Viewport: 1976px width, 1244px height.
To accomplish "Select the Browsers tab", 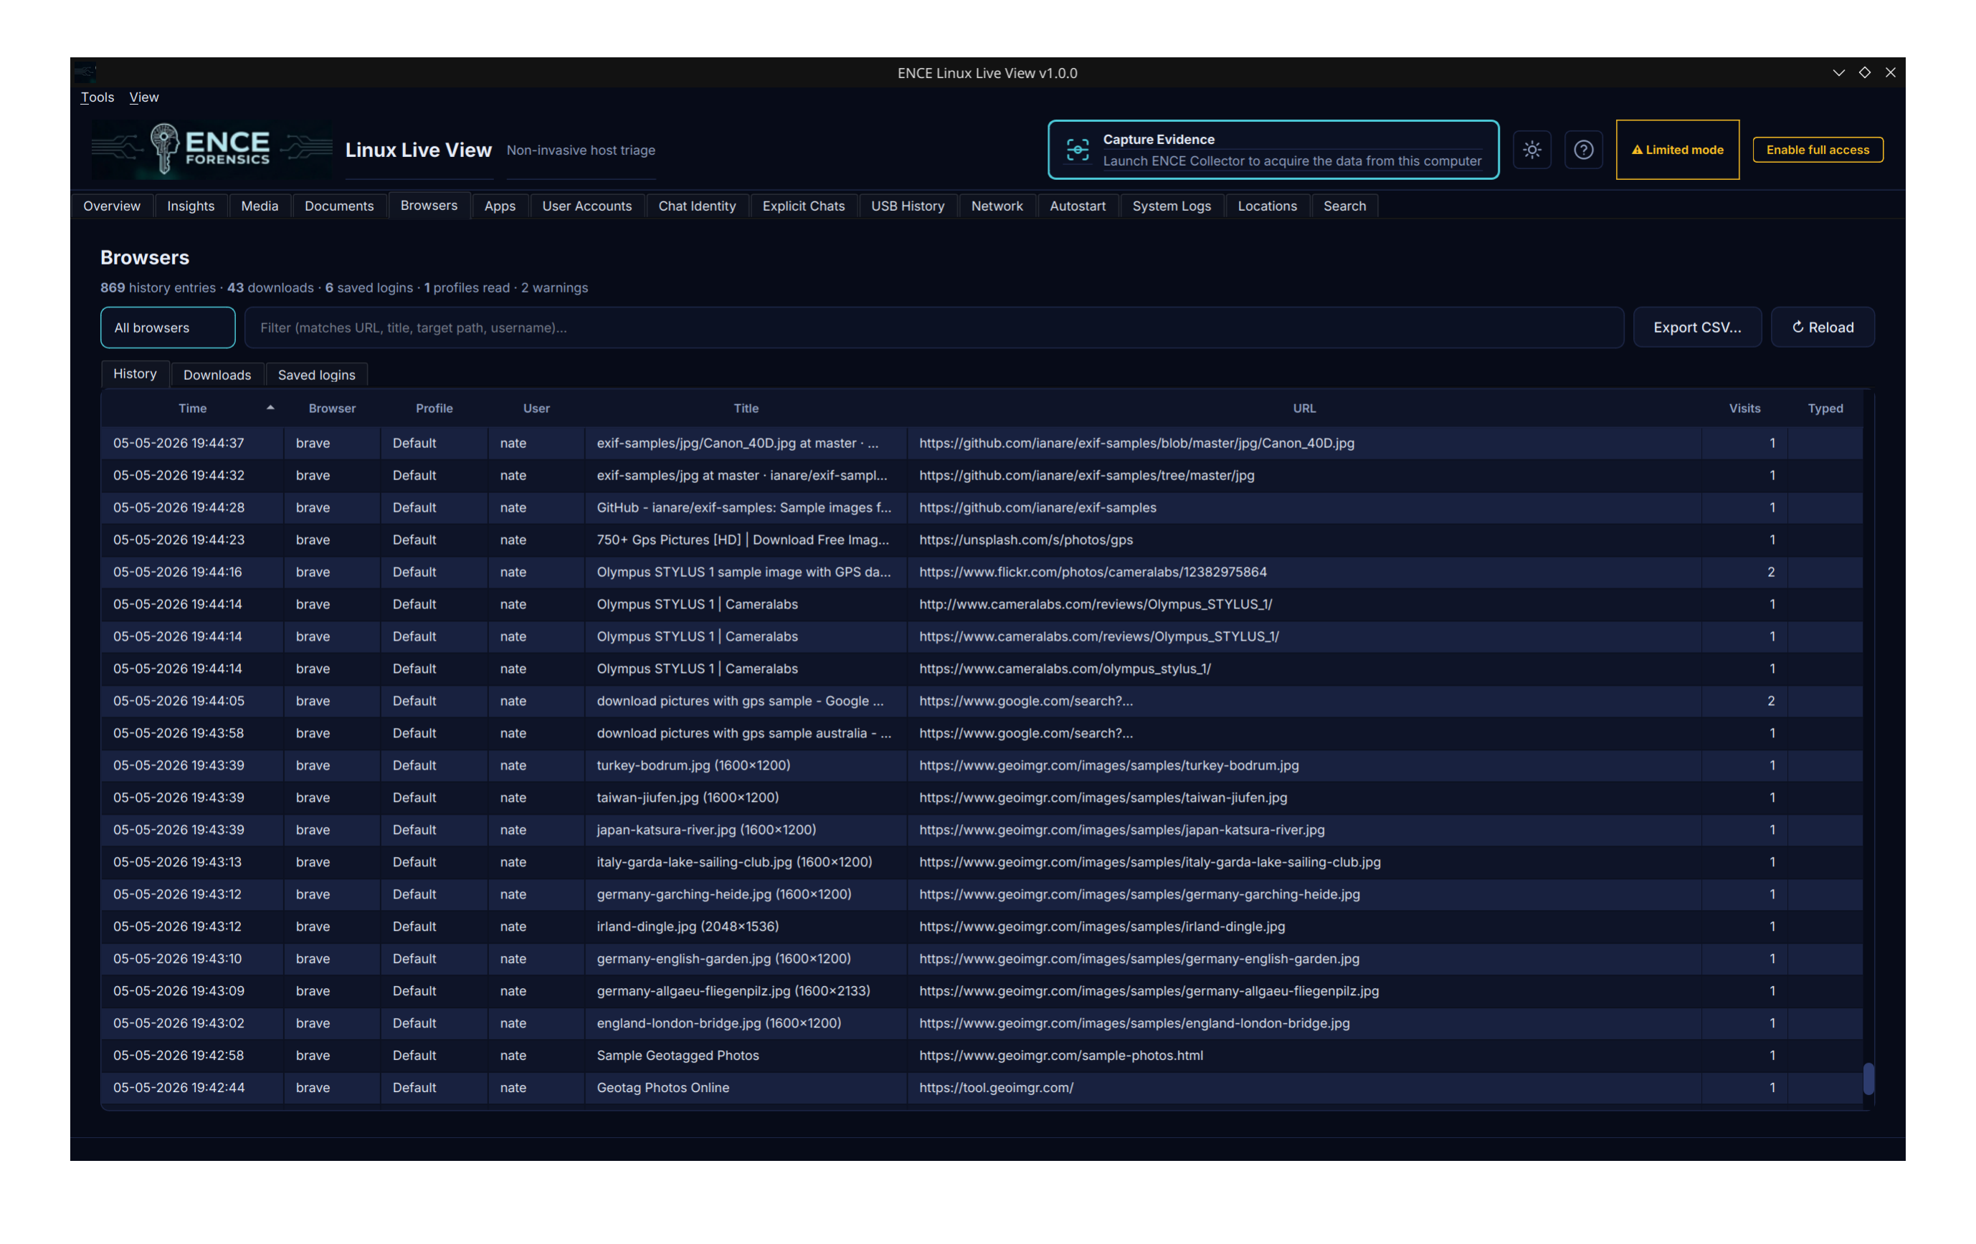I will click(x=428, y=205).
